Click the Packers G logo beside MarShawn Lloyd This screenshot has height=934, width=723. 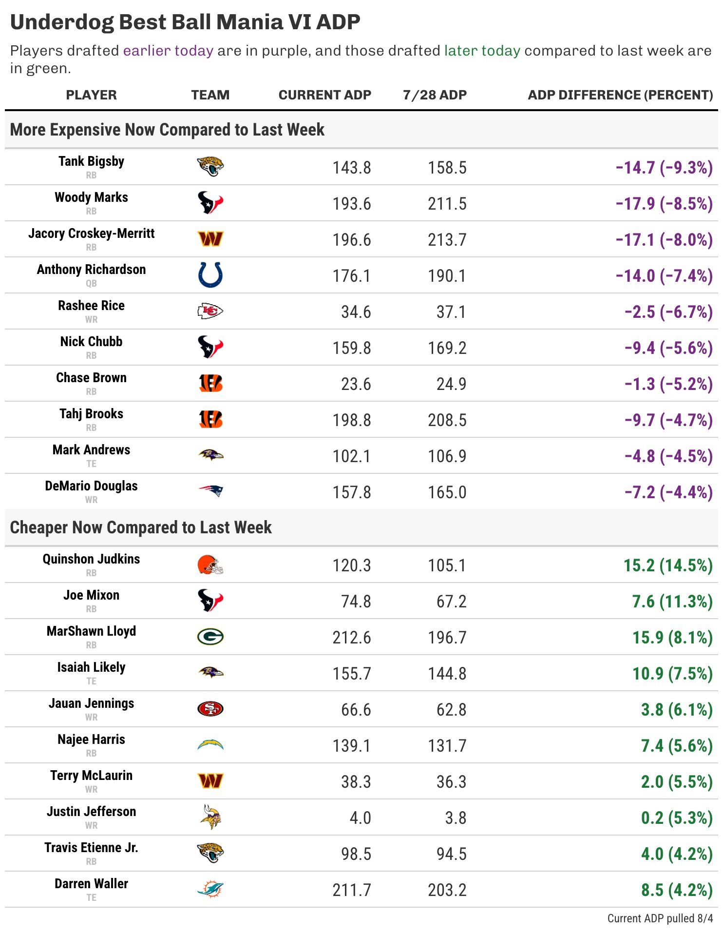click(210, 637)
